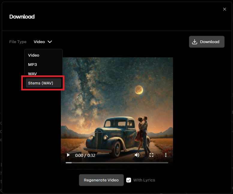Viewport: 233px width, 194px height.
Task: Click the selected Video file type dropdown
Action: point(39,42)
